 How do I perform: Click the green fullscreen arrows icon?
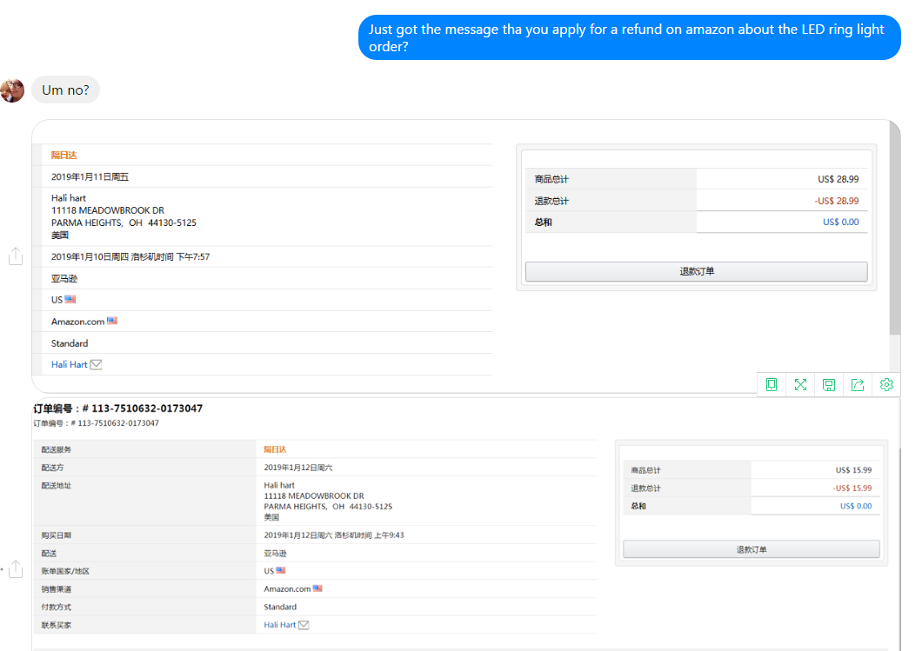(x=800, y=384)
